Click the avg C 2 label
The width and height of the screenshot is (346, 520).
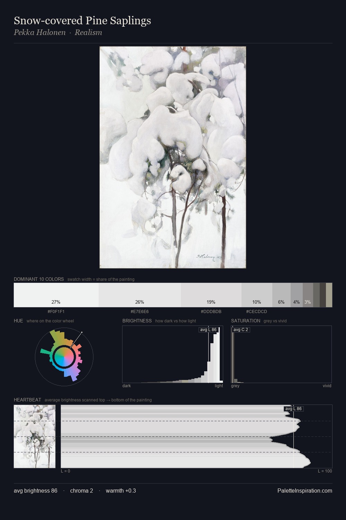(241, 330)
